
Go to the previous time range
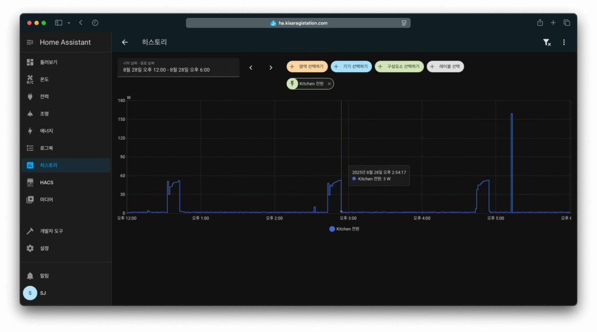coord(251,68)
